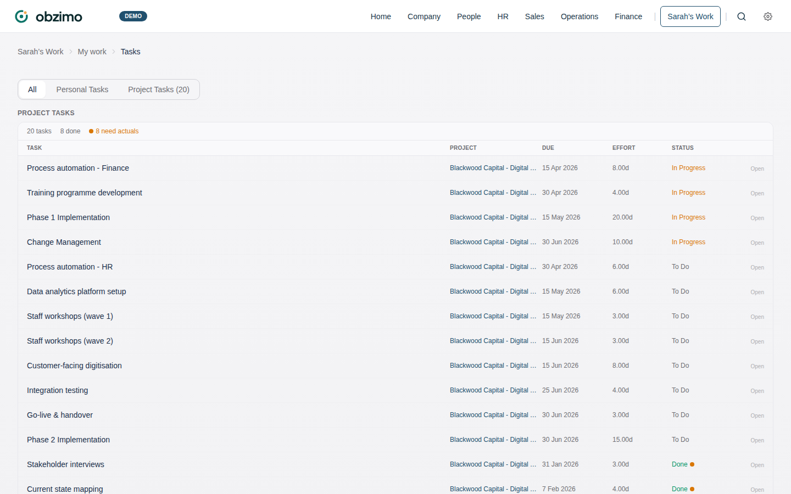Open Stakeholder interviews task
The height and width of the screenshot is (494, 791).
coord(65,464)
